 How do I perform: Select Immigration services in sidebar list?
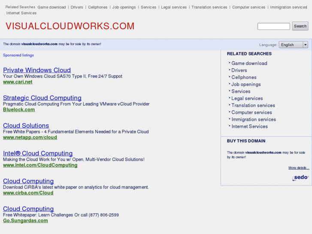[x=254, y=119]
